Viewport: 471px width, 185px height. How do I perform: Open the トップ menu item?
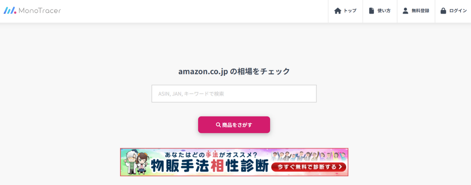coord(346,11)
